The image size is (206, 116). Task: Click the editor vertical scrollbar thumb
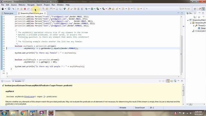tap(181, 54)
